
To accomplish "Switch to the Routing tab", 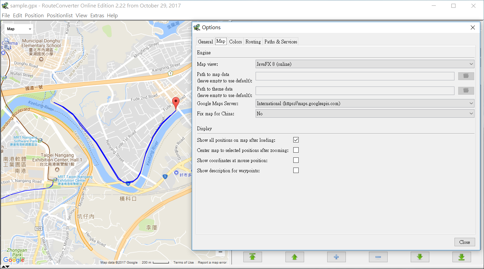I will pyautogui.click(x=253, y=42).
